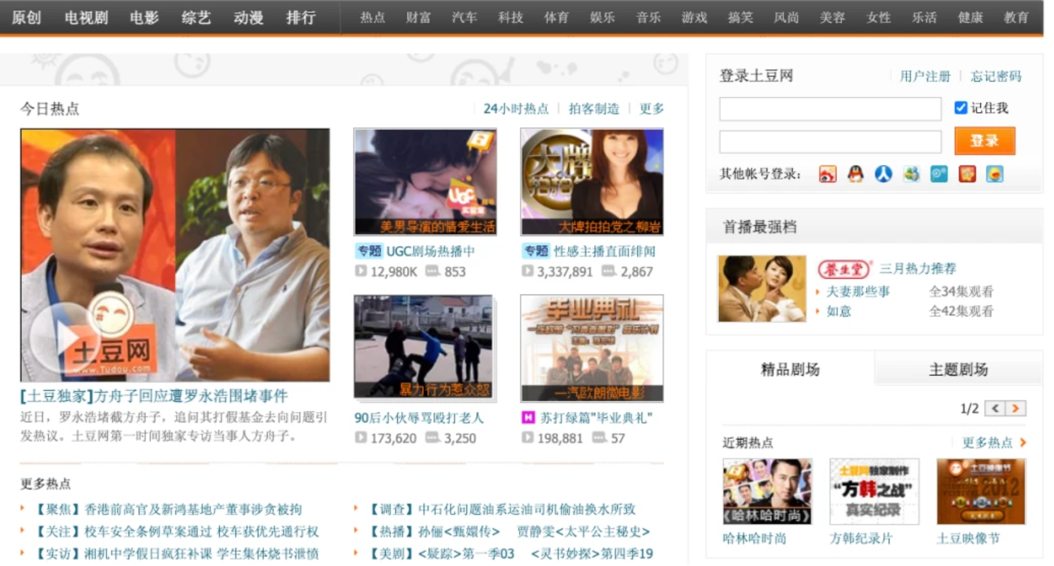Select the 游戏 channel
1054x566 pixels.
tap(695, 18)
